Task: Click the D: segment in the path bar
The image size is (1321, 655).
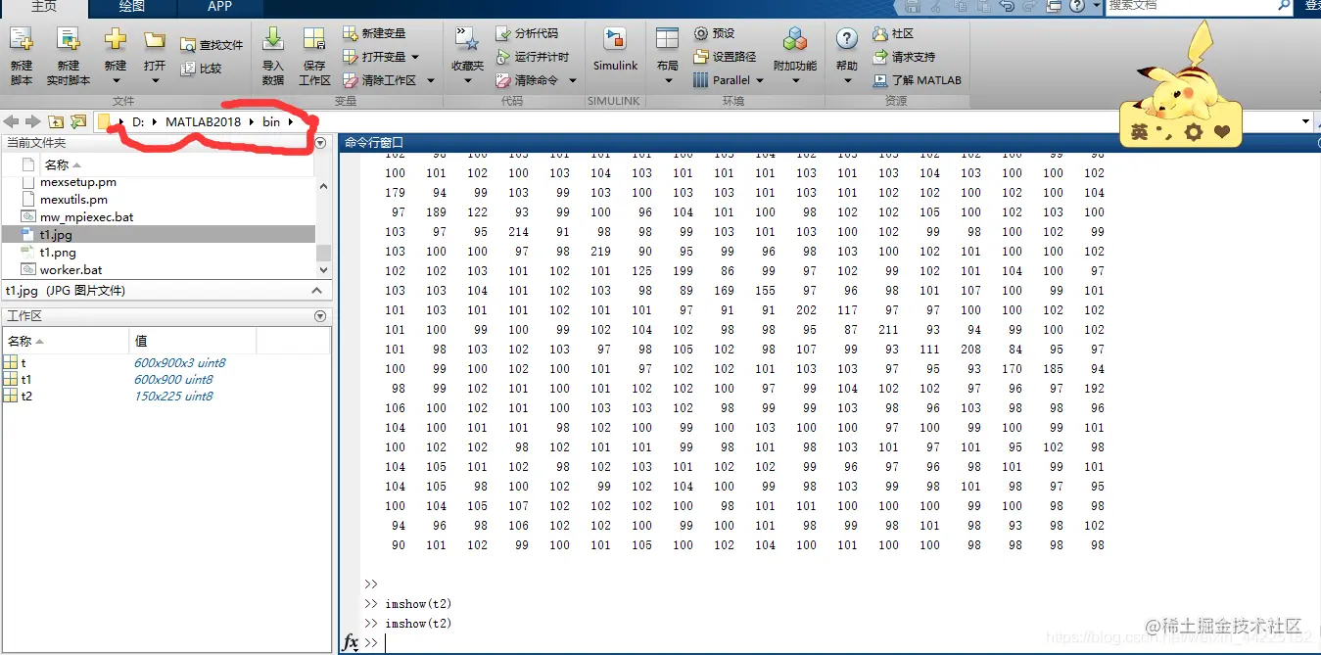Action: pyautogui.click(x=138, y=121)
